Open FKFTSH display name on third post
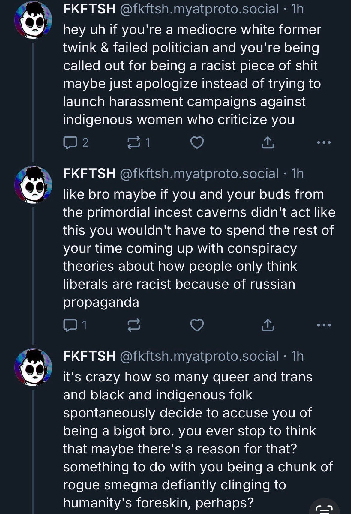 point(89,356)
